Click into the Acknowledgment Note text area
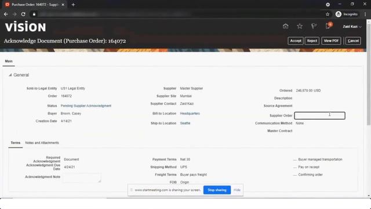The height and width of the screenshot is (209, 371). (82, 178)
